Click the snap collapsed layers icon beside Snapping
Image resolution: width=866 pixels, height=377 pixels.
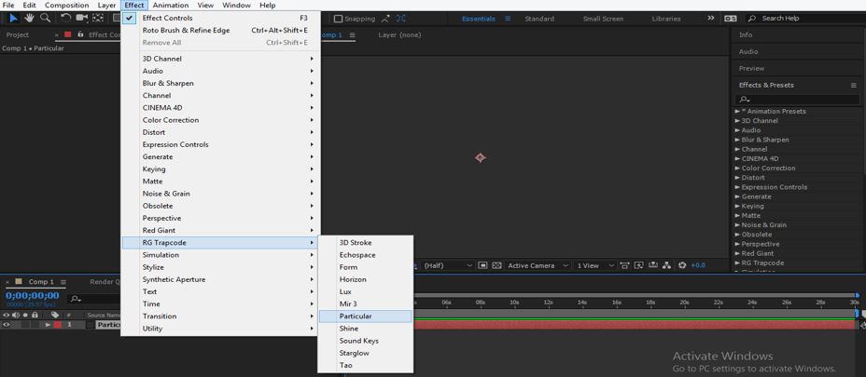pos(385,19)
